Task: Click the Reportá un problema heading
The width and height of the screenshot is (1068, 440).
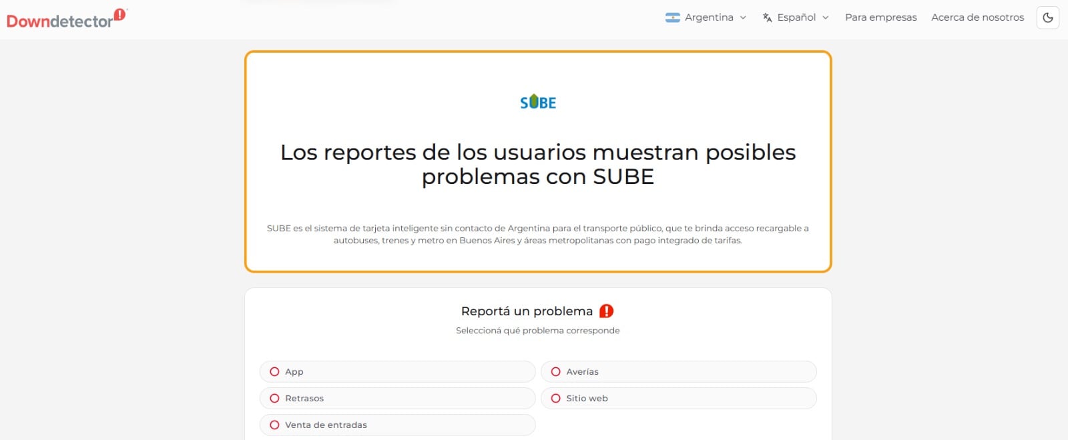Action: pyautogui.click(x=527, y=311)
